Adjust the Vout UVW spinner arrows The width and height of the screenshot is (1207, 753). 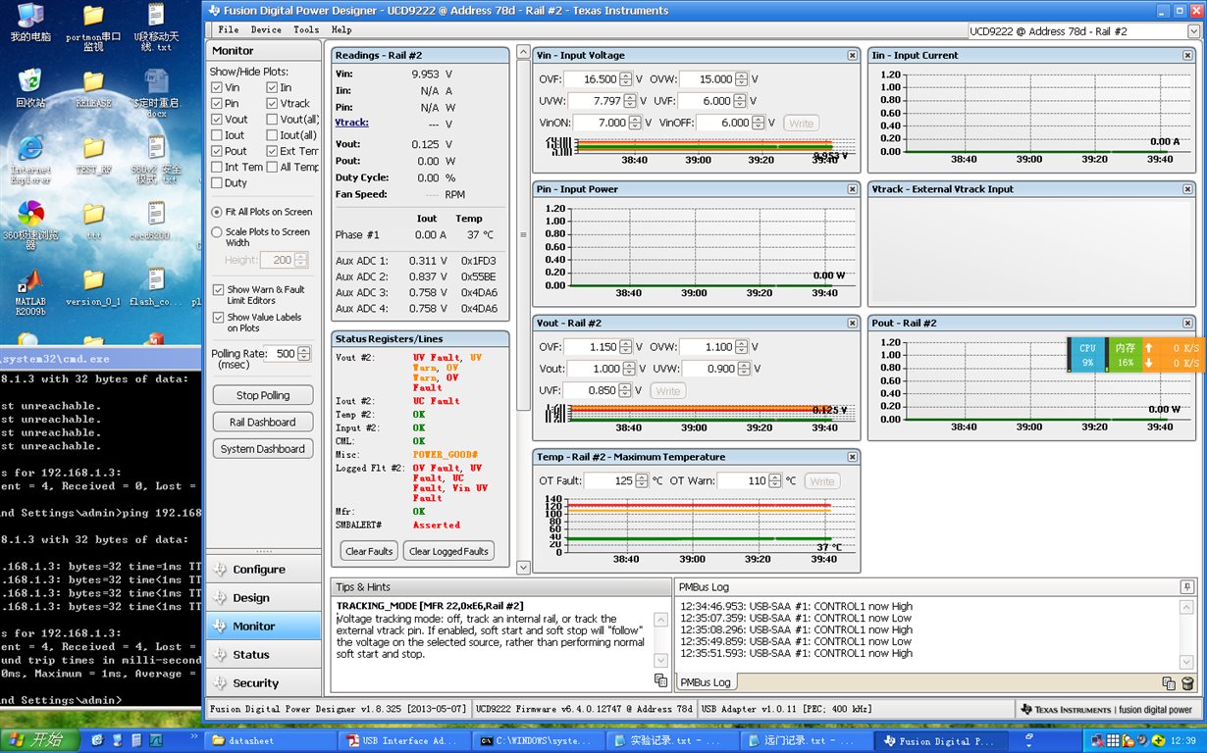(742, 369)
